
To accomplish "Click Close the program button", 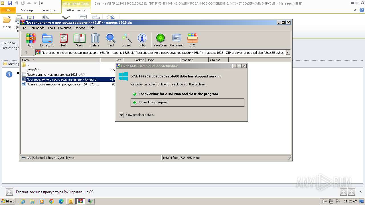I will [x=187, y=102].
